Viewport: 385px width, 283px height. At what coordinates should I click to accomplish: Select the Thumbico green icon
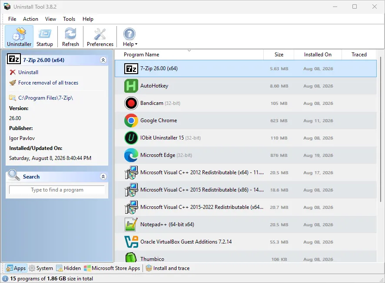pos(131,257)
